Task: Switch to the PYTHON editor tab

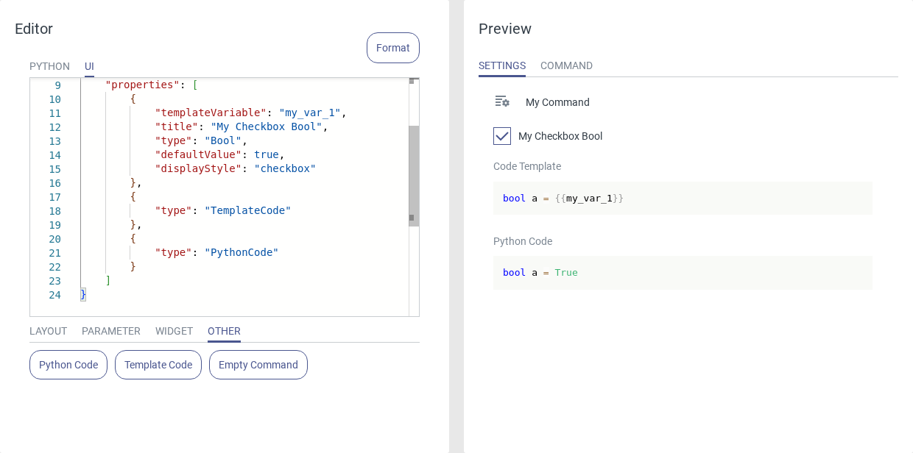Action: 49,66
